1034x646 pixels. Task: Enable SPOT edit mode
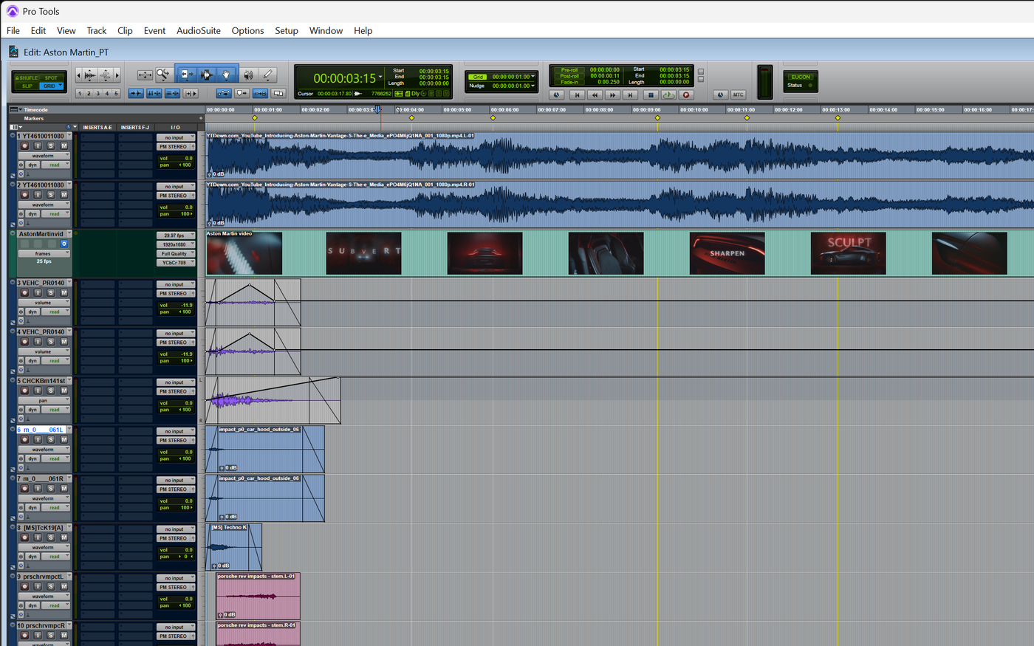point(52,78)
